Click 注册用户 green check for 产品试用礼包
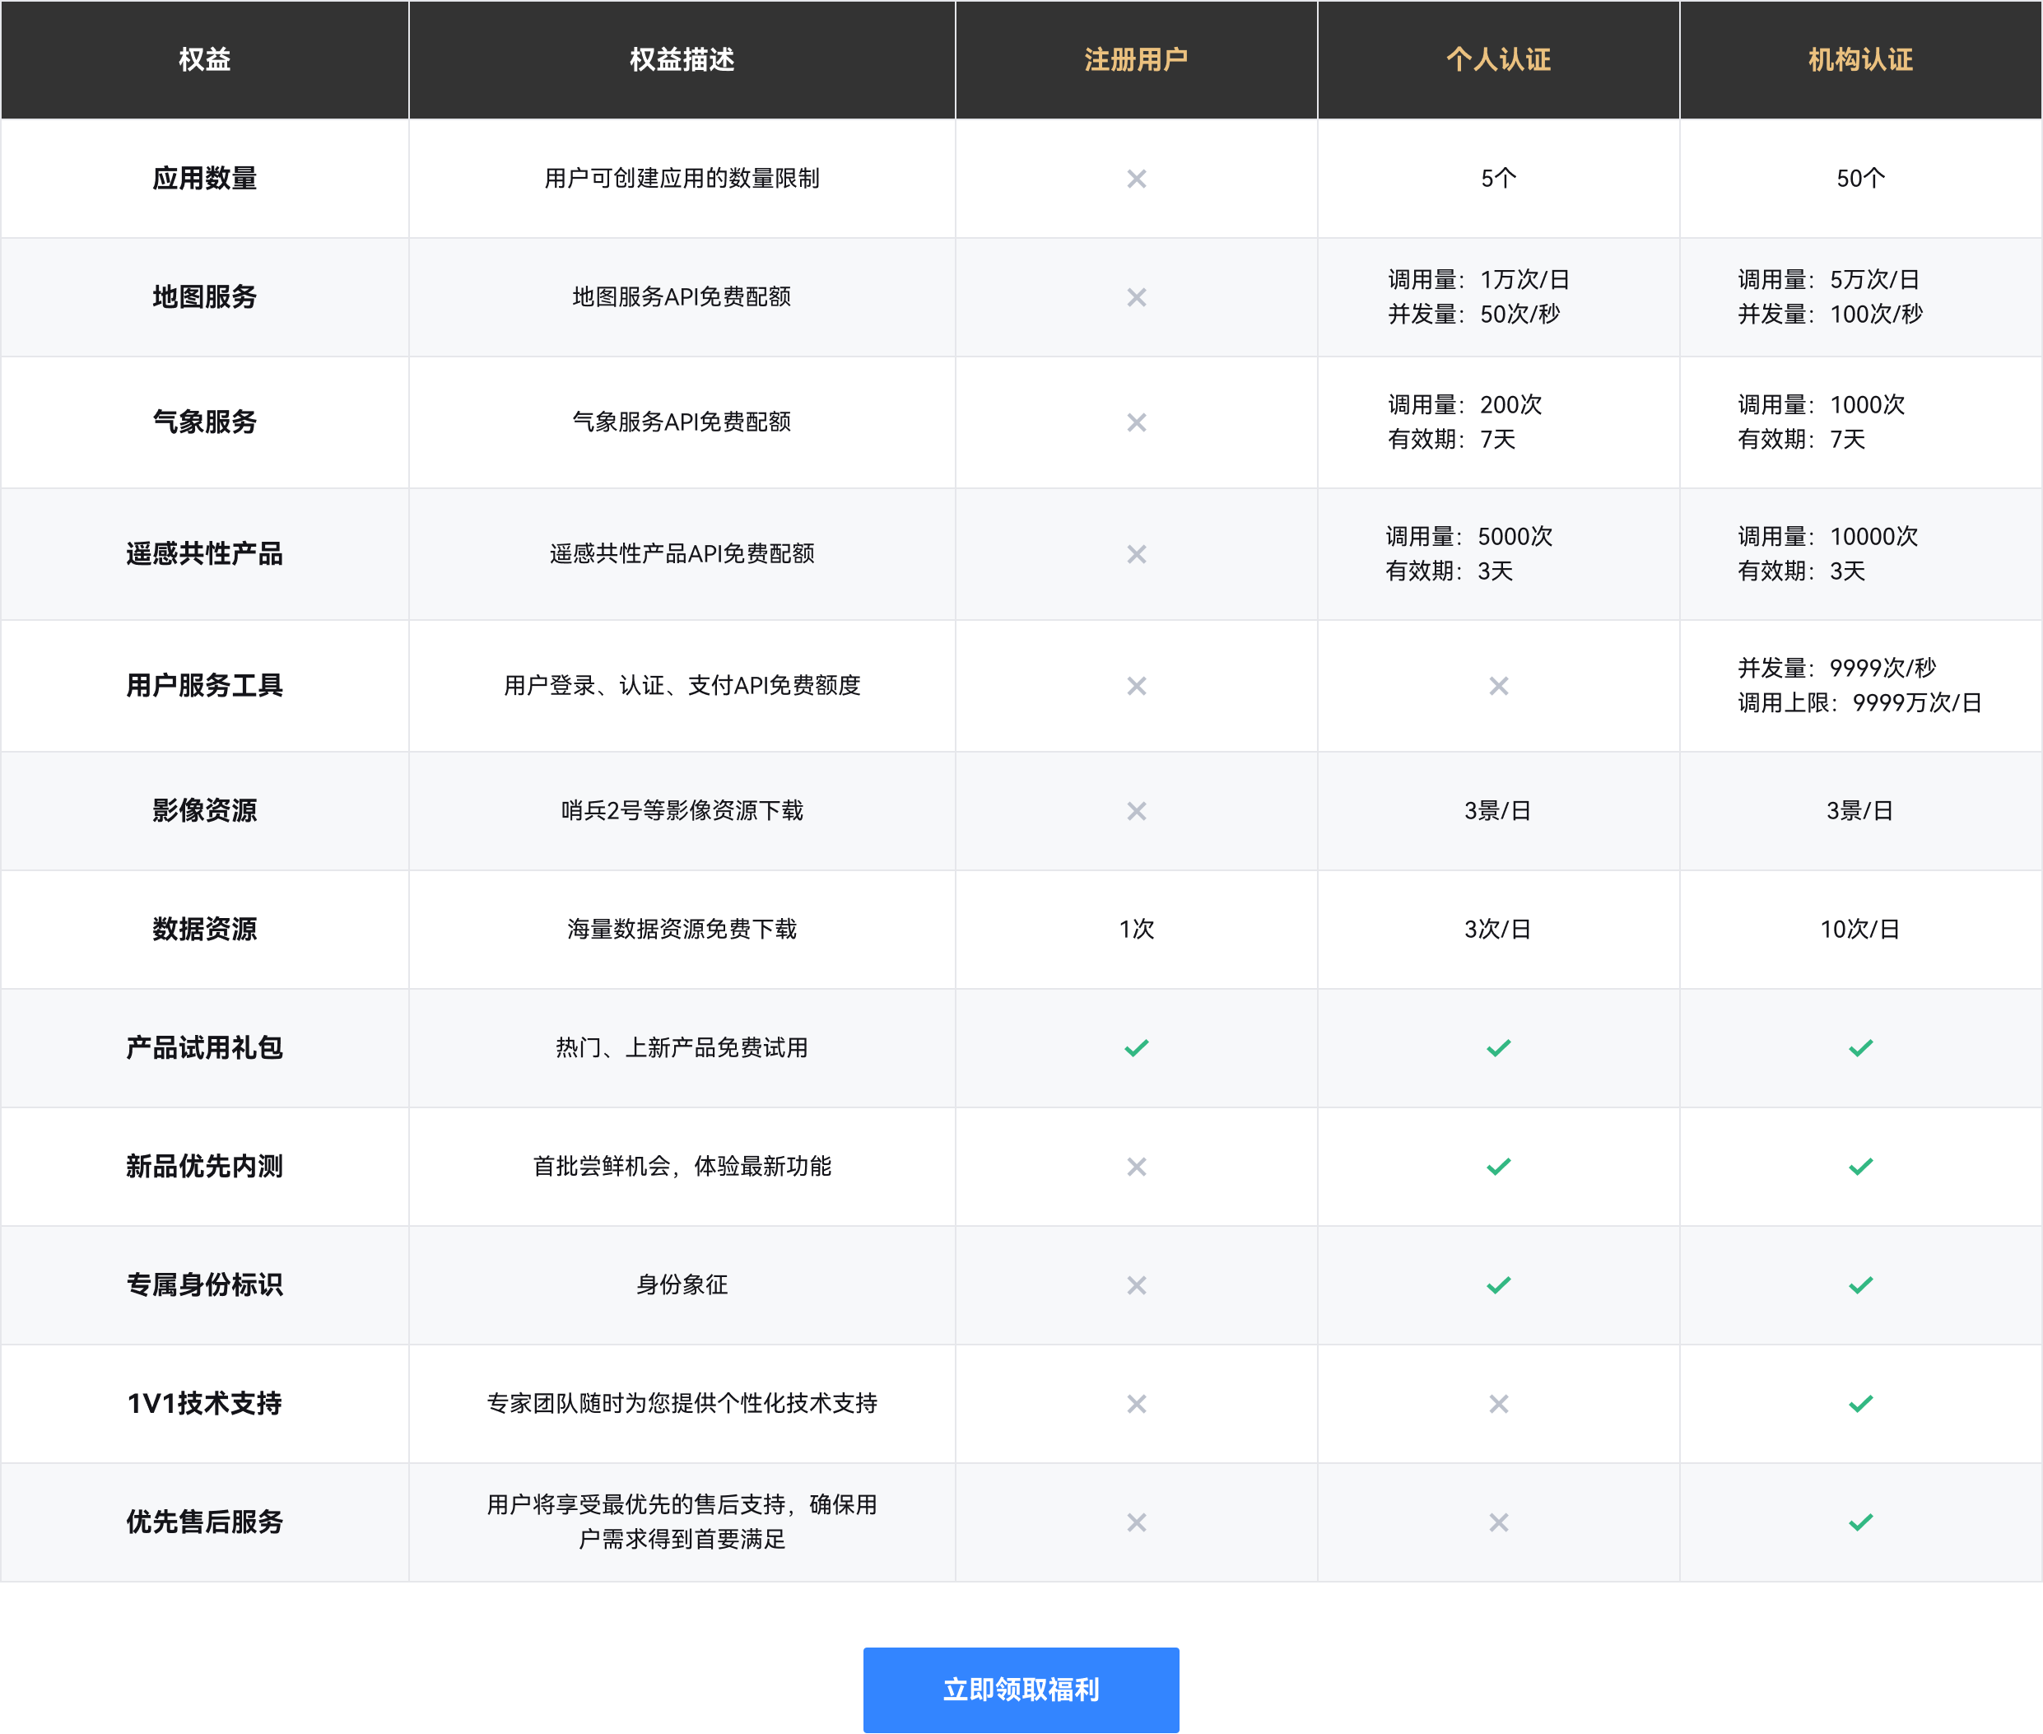The width and height of the screenshot is (2043, 1734). 1136,1048
